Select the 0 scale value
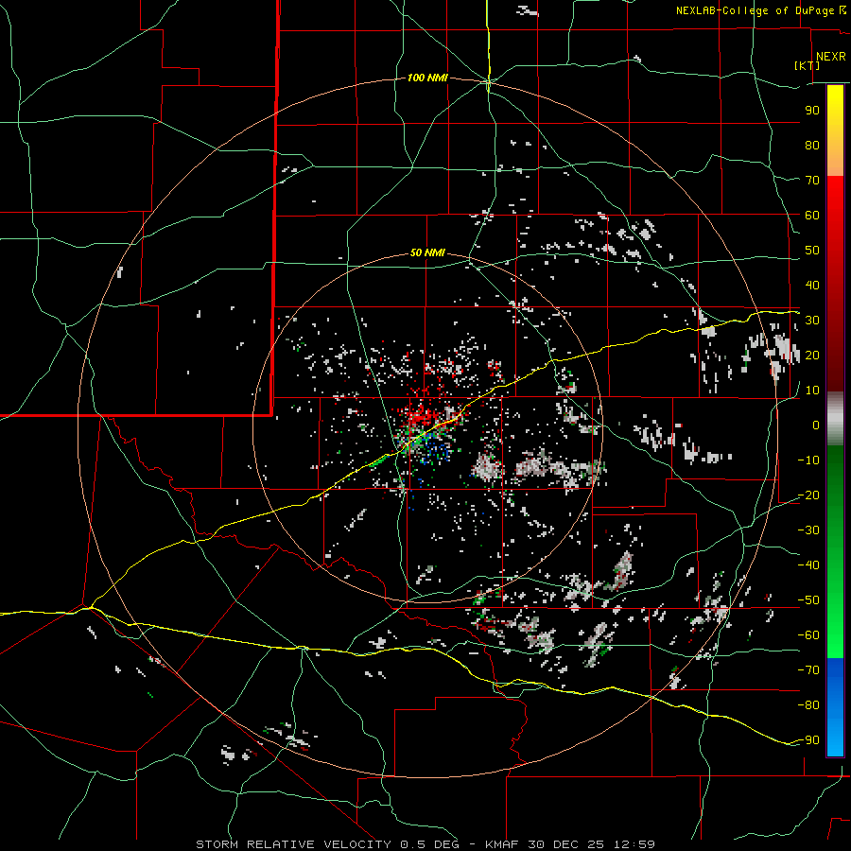 (816, 425)
